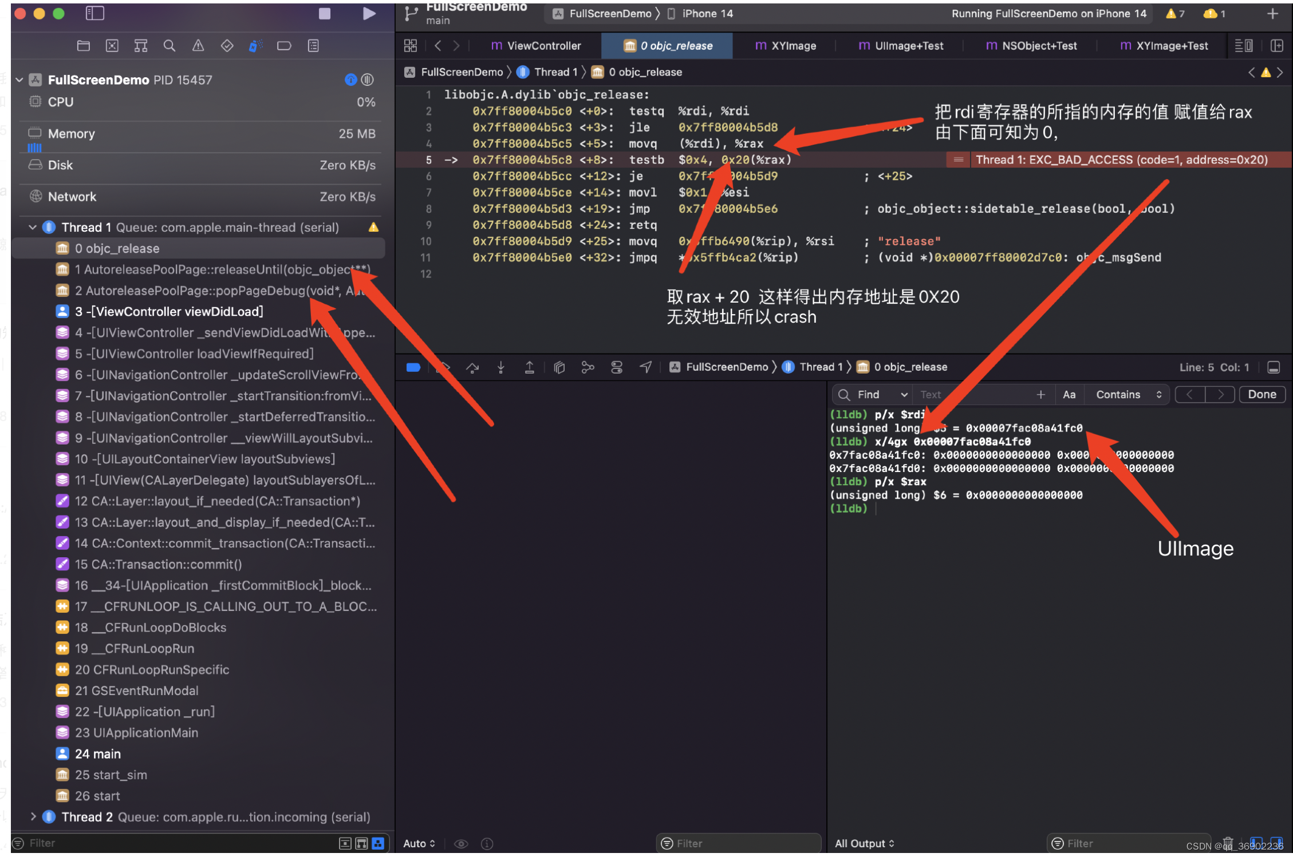Image resolution: width=1293 pixels, height=857 pixels.
Task: Toggle the navigator sidebar button
Action: [x=94, y=13]
